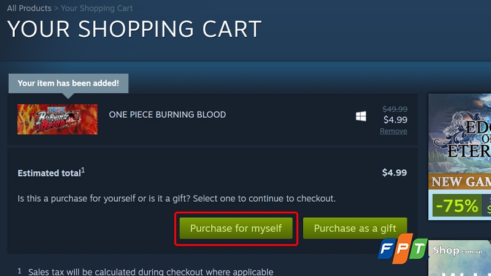Click the FPT logo watermark
The image size is (491, 276).
[x=403, y=248]
